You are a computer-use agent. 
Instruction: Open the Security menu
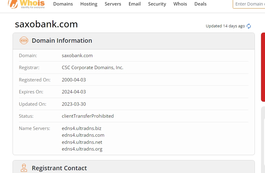[x=157, y=4]
